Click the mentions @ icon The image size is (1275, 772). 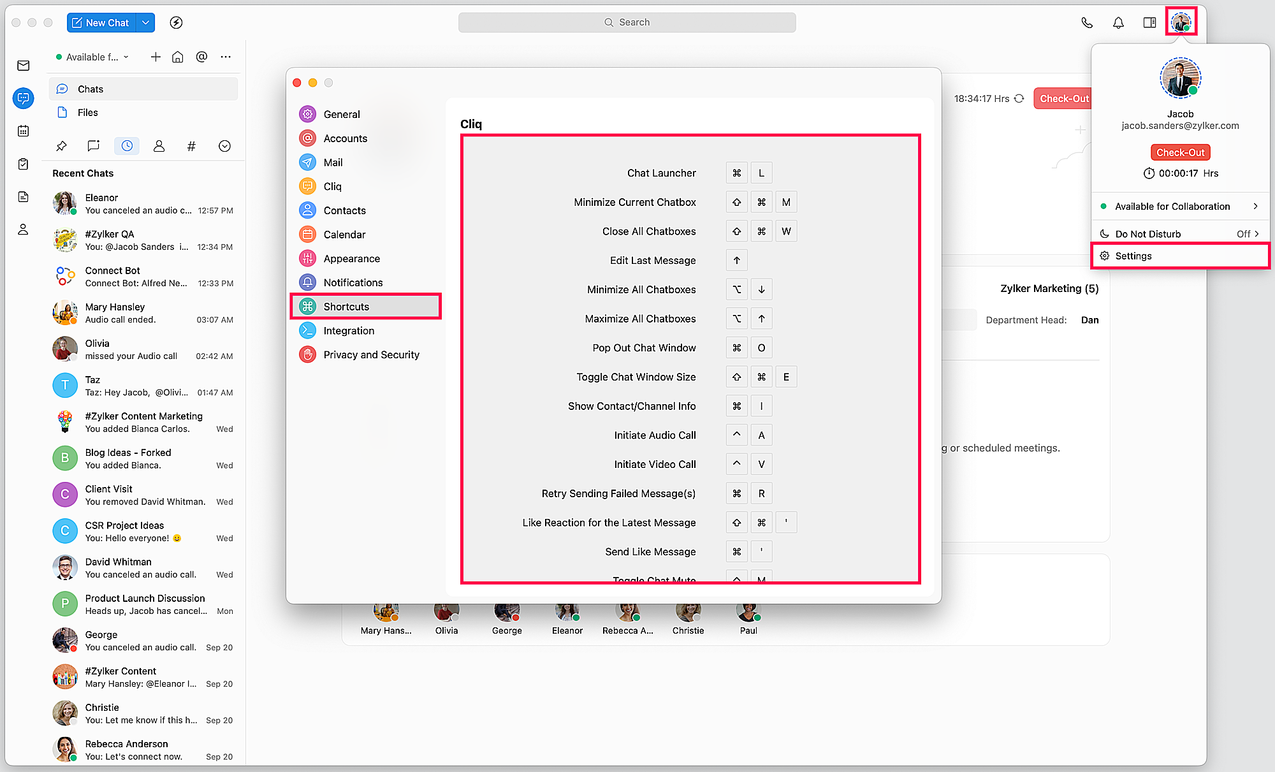(201, 57)
